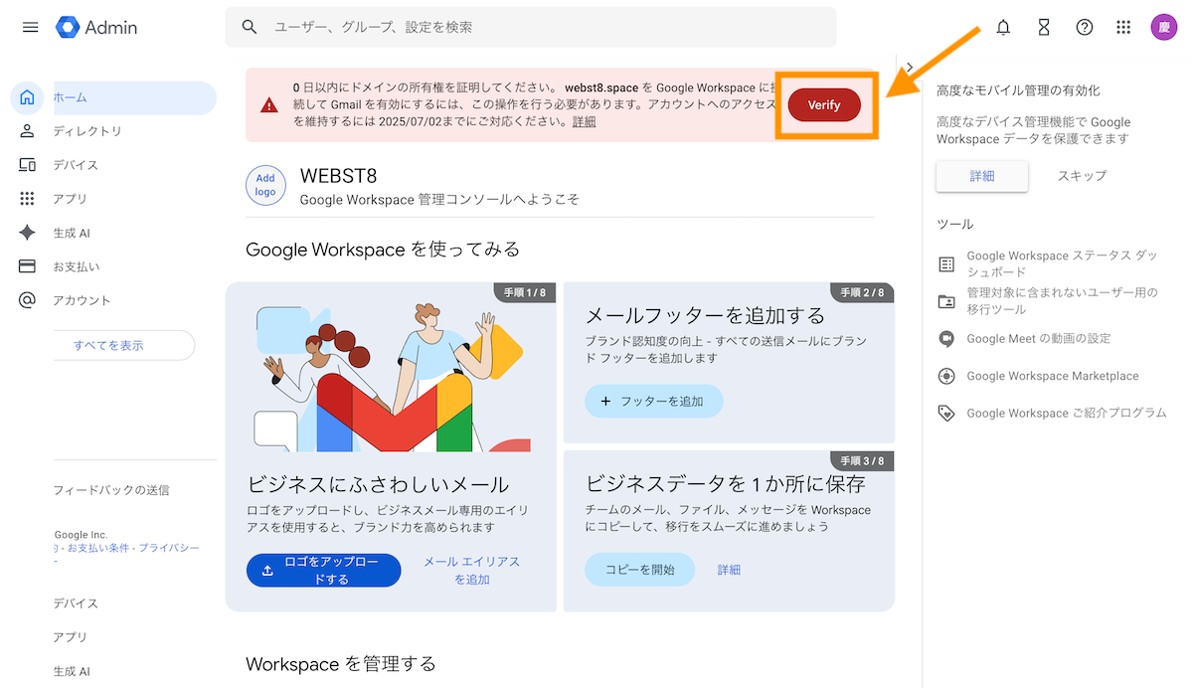Click フィードバックの送信
Viewport: 1193px width, 688px height.
point(111,490)
